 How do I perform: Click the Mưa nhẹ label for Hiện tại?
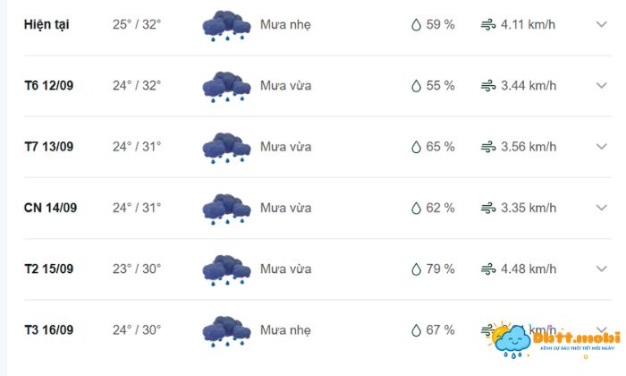[x=285, y=25]
